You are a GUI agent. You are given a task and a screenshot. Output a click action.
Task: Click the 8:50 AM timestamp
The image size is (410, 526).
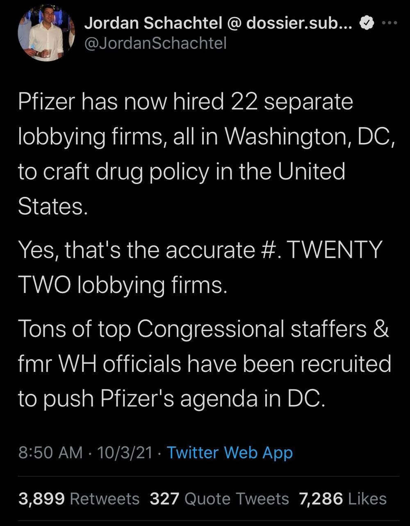pos(50,453)
